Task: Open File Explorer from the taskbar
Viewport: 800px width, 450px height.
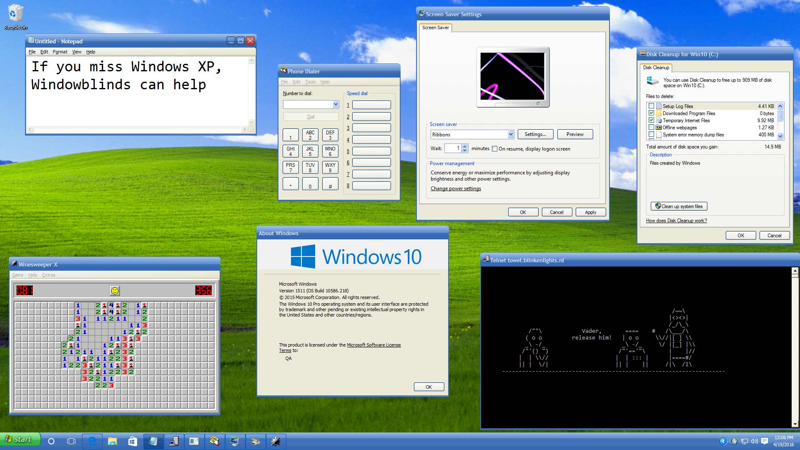Action: (x=113, y=441)
